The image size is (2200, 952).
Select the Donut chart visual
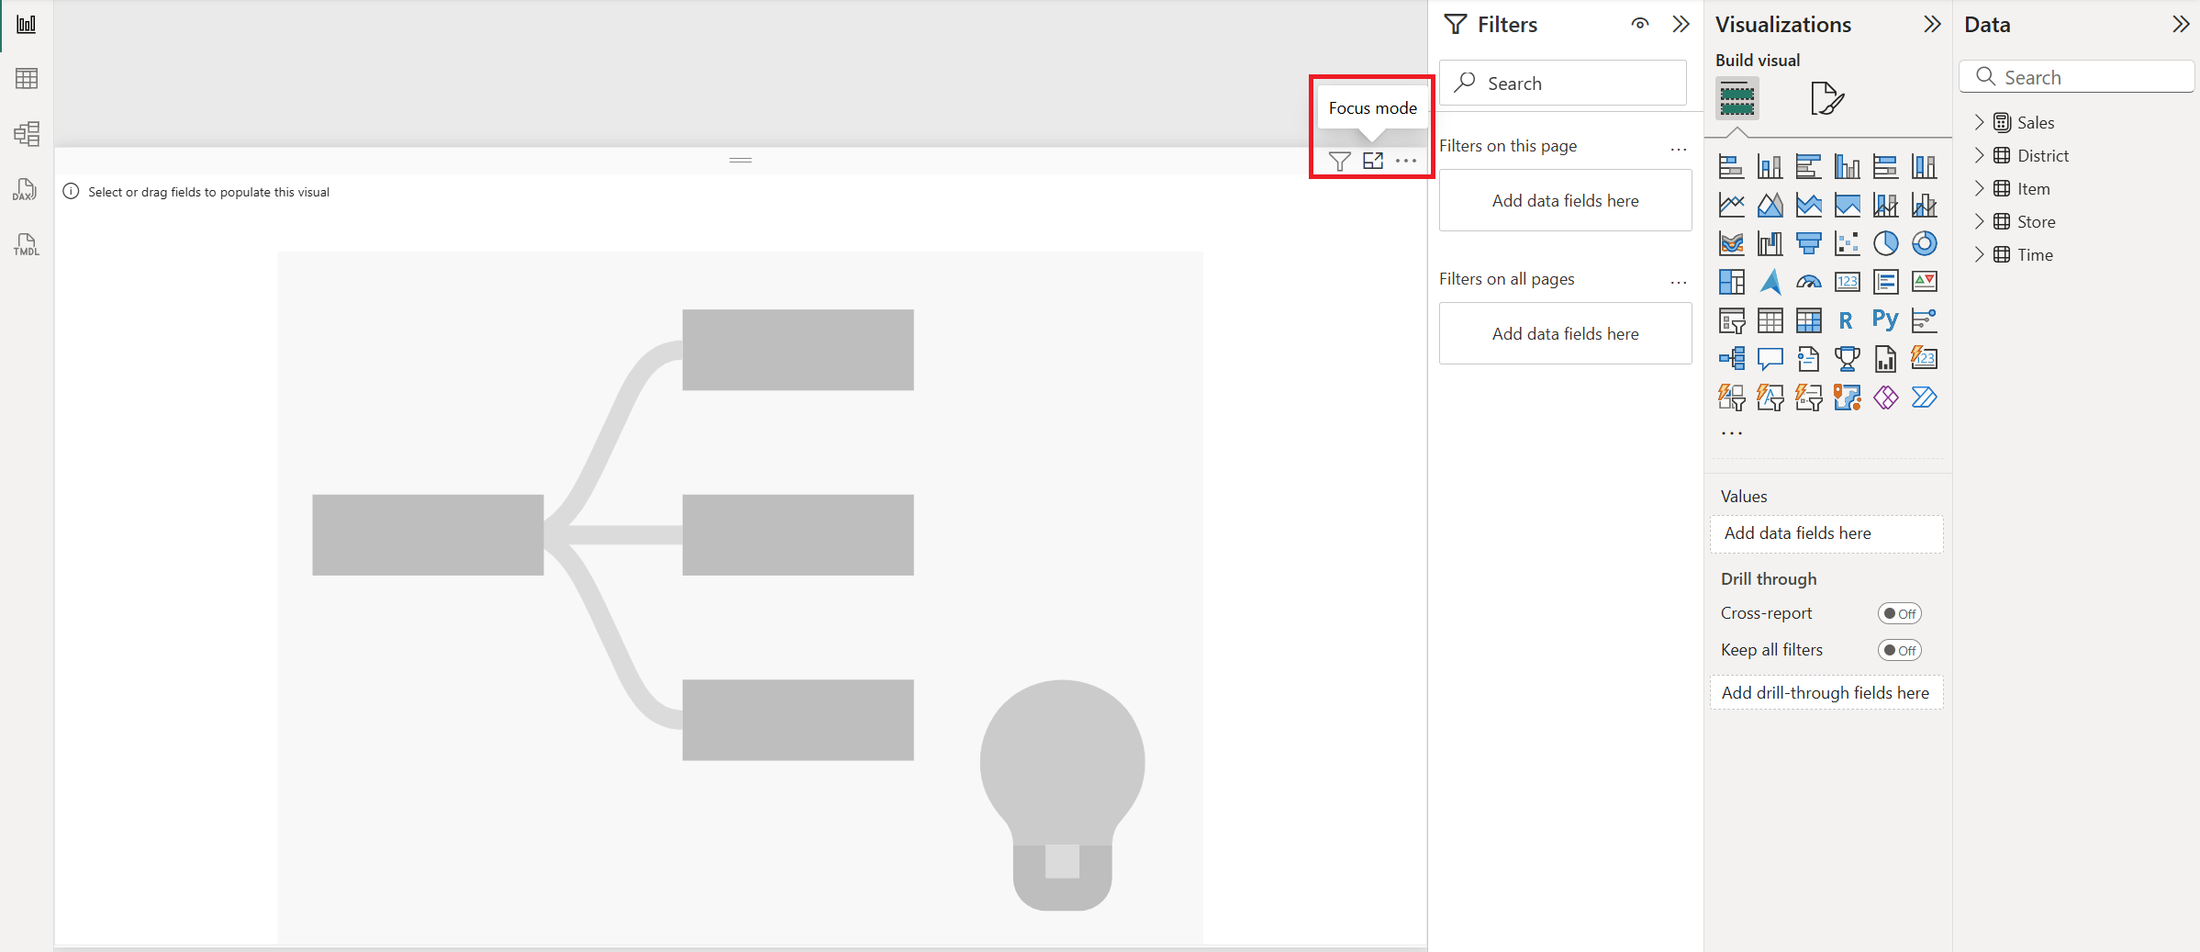(x=1925, y=242)
